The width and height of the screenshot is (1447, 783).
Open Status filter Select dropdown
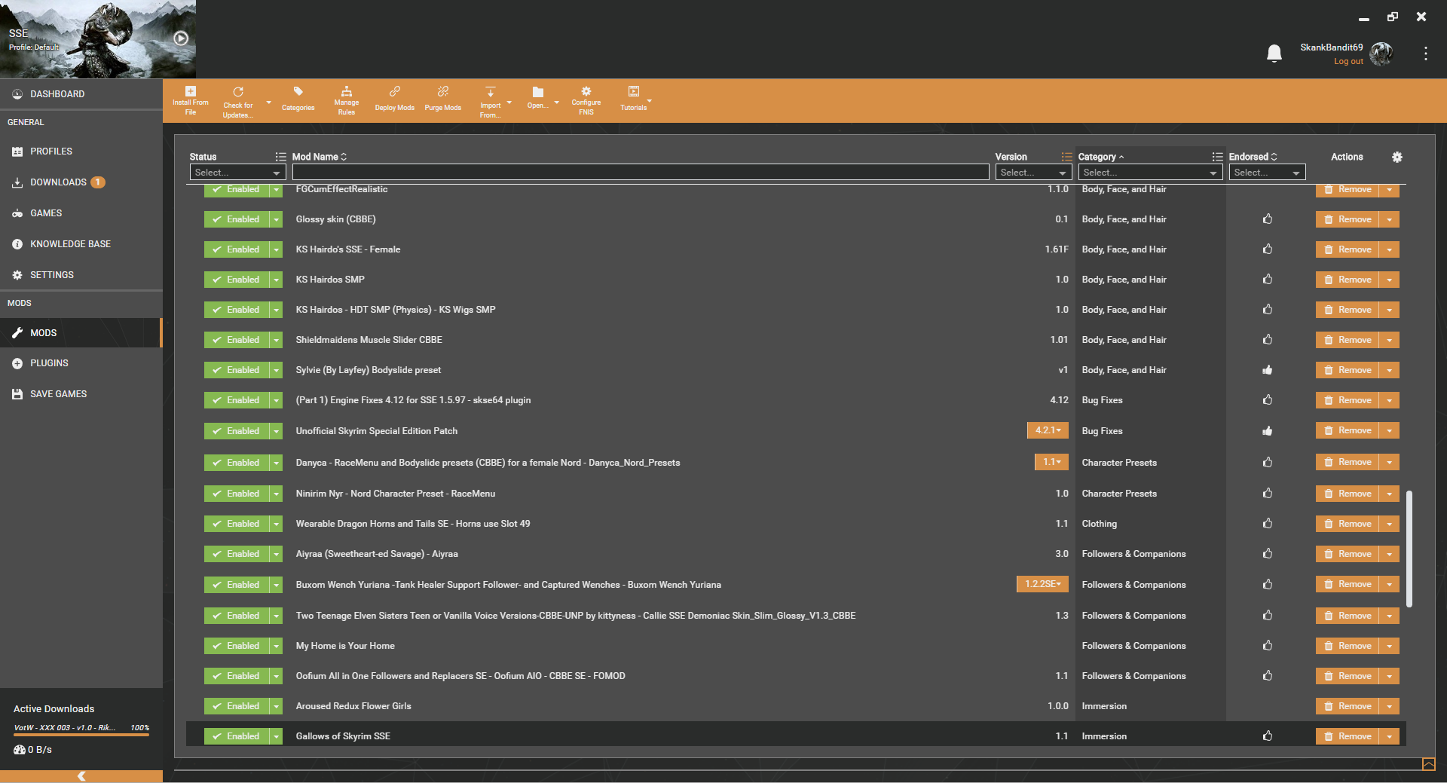tap(238, 173)
